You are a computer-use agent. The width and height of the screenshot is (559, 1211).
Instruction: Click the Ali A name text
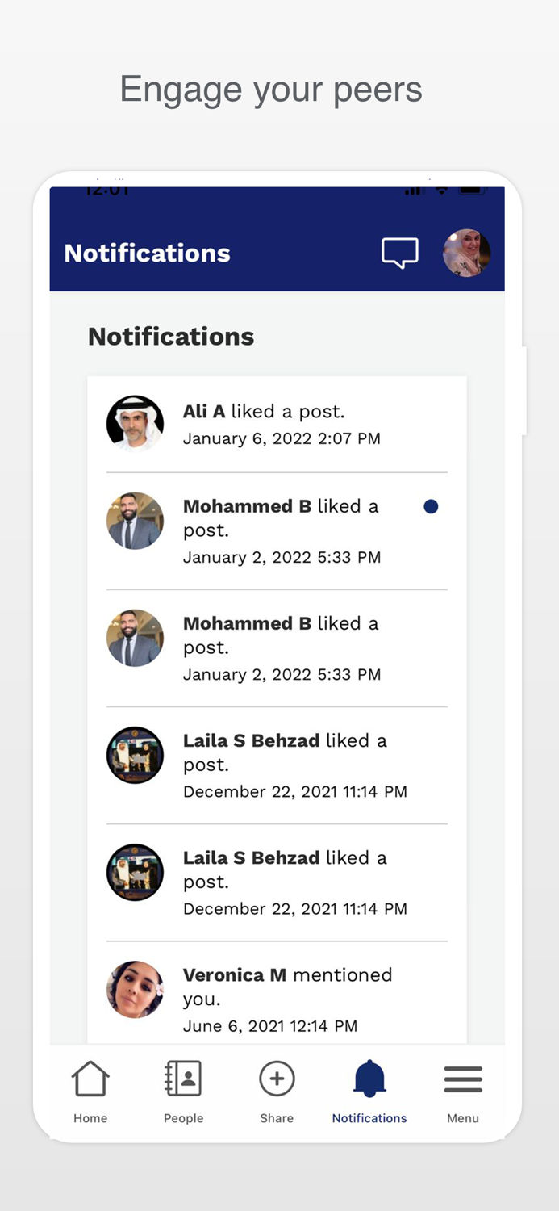click(x=204, y=412)
